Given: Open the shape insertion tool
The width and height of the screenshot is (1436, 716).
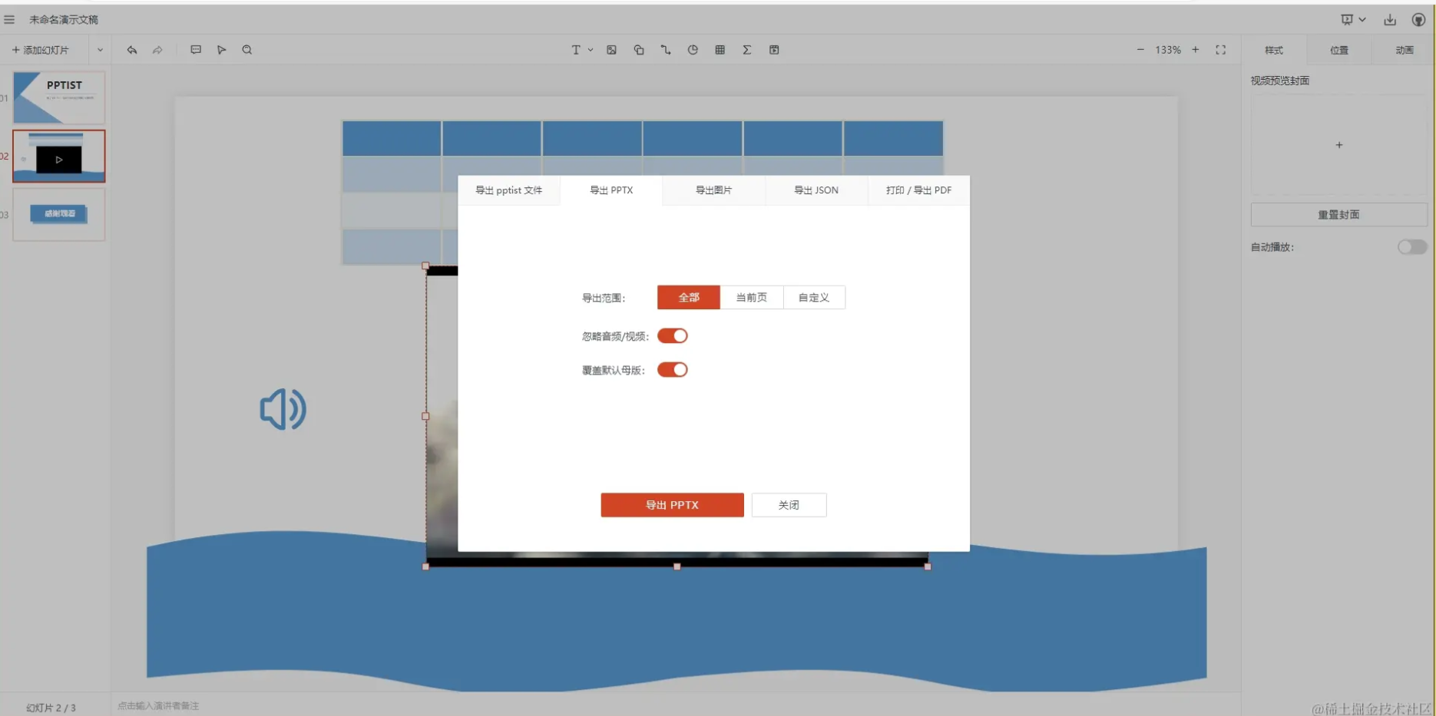Looking at the screenshot, I should 638,49.
